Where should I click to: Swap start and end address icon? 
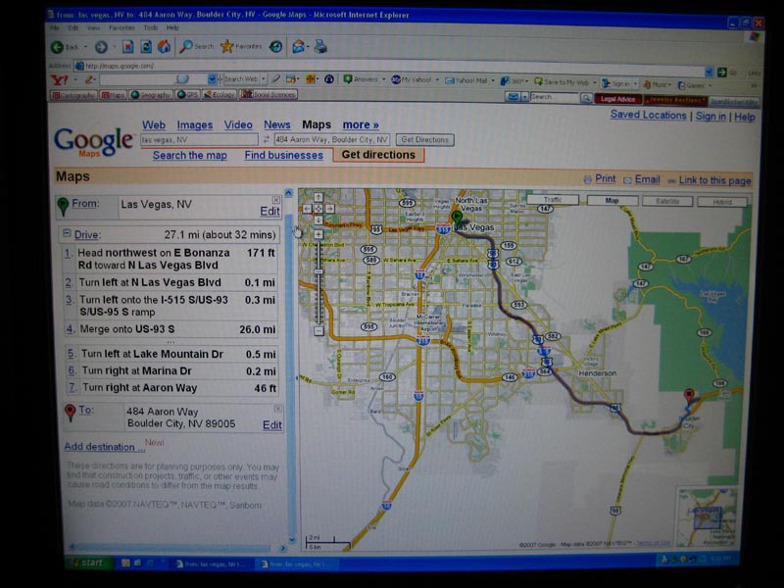coord(266,139)
